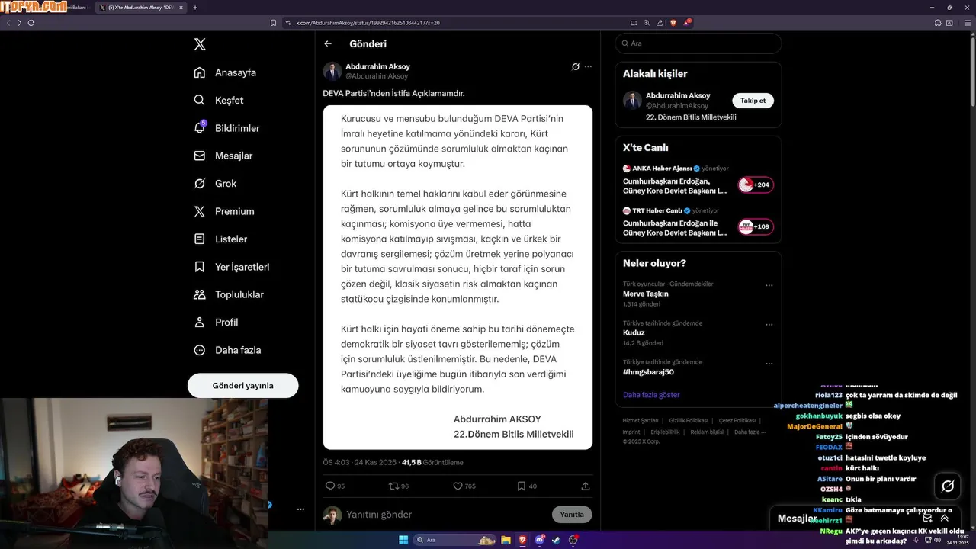Viewport: 976px width, 549px height.
Task: Open more options for Merve Taşkın trend
Action: pos(769,285)
